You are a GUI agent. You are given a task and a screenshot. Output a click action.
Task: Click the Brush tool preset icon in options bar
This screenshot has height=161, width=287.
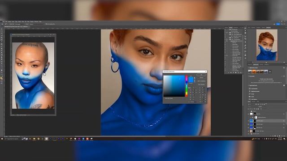click(x=6, y=24)
